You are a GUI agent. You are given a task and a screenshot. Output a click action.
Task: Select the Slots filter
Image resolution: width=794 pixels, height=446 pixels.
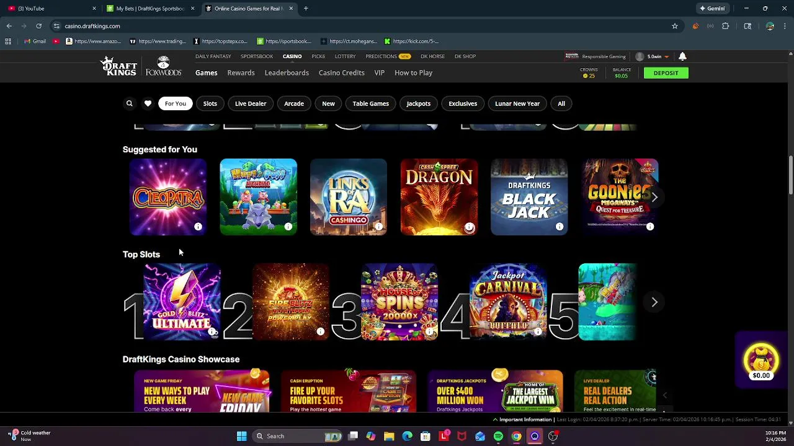coord(210,103)
